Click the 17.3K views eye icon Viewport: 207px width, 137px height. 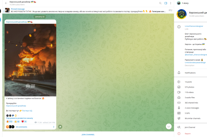(x=36, y=123)
